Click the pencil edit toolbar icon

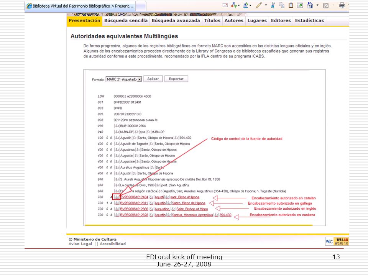tap(259, 5)
